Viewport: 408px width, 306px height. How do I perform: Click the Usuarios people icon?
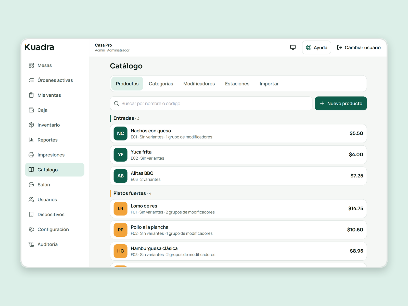click(31, 199)
